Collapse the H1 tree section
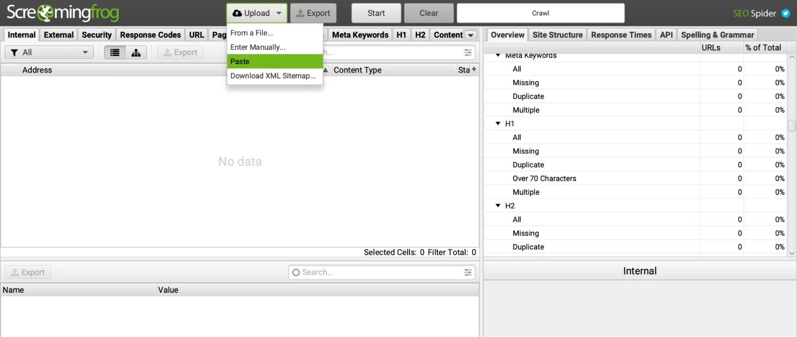797x337 pixels. click(498, 123)
